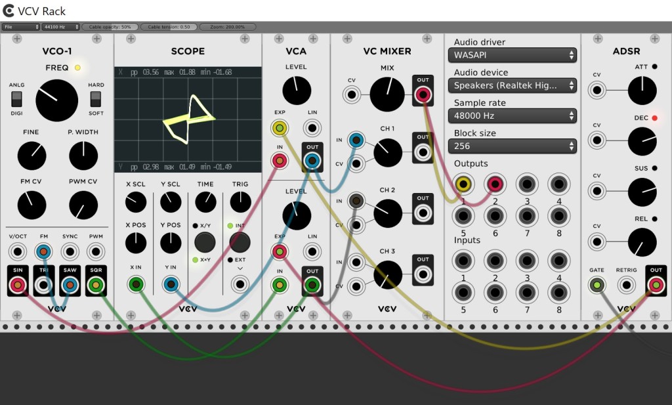
Task: Click the upper VCA LIN input jack
Action: point(312,128)
